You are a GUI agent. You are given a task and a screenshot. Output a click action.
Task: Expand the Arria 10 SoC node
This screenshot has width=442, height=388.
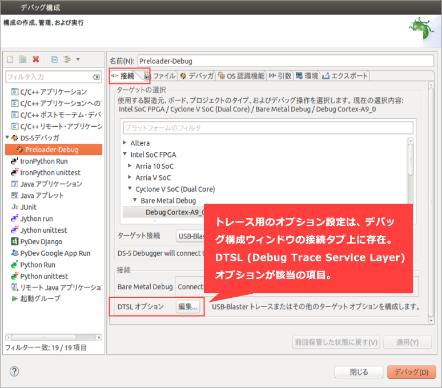[130, 166]
